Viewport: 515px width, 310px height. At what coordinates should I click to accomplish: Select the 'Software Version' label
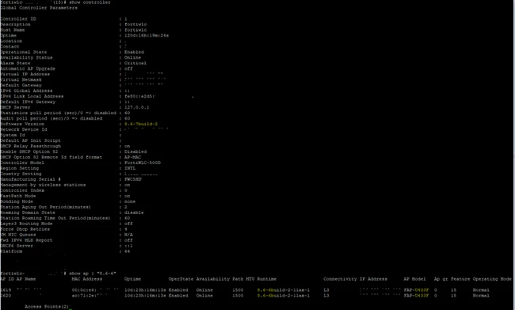(22, 124)
